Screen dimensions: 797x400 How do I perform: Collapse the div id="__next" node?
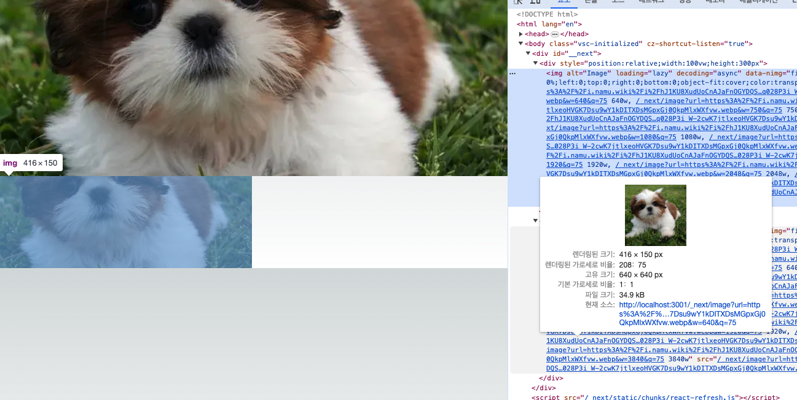(x=528, y=53)
